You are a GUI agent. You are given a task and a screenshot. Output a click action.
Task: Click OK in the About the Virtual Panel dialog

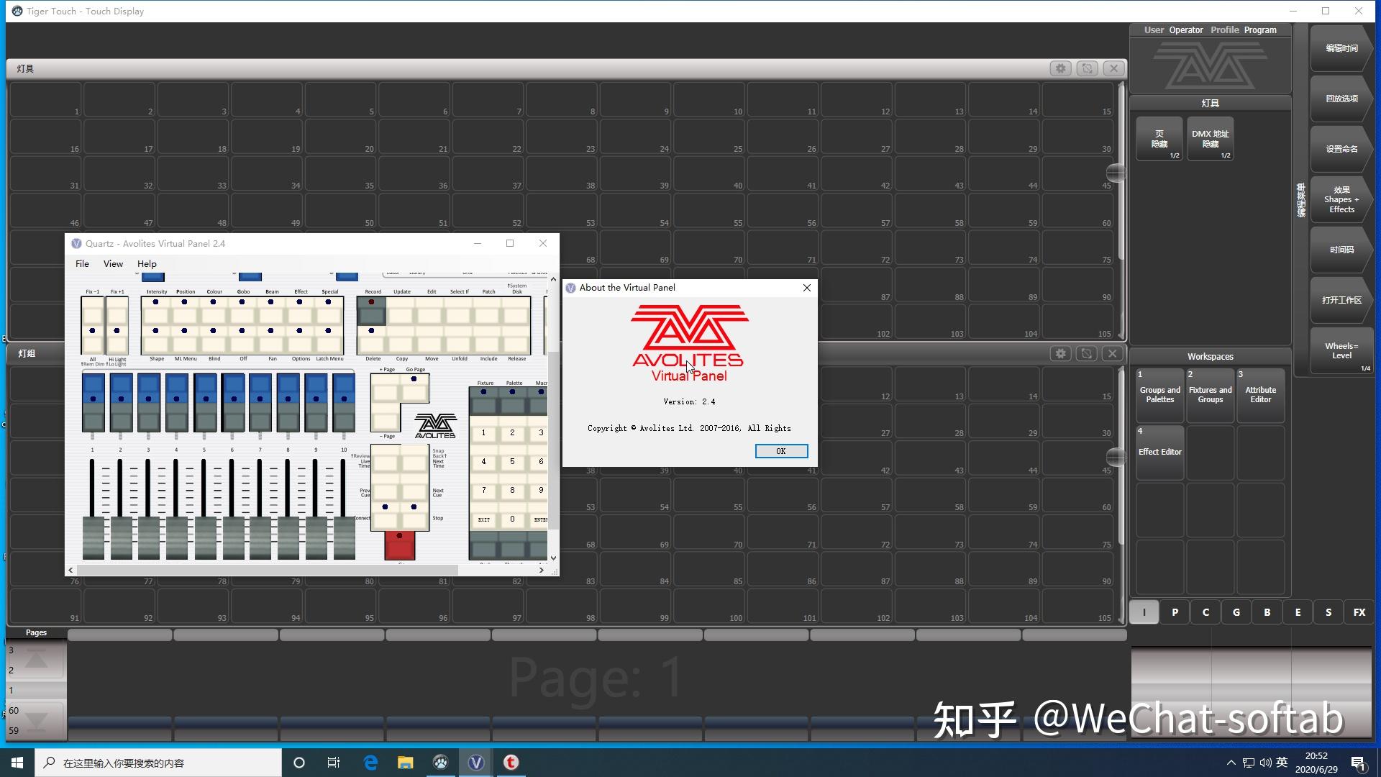point(781,451)
